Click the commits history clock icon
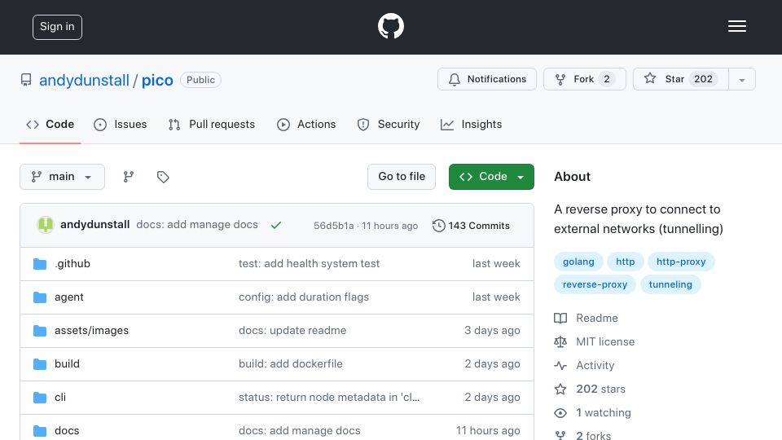Viewport: 782px width, 440px height. coord(438,226)
